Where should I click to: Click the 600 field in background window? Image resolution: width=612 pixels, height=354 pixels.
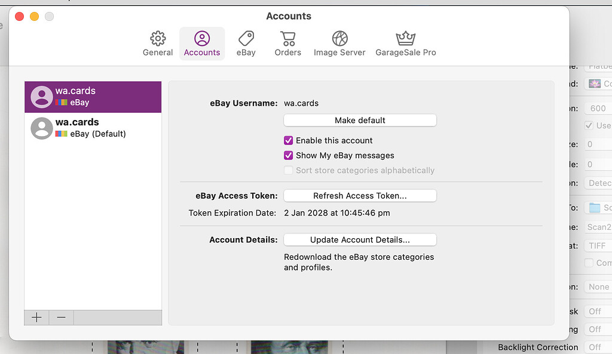(598, 109)
